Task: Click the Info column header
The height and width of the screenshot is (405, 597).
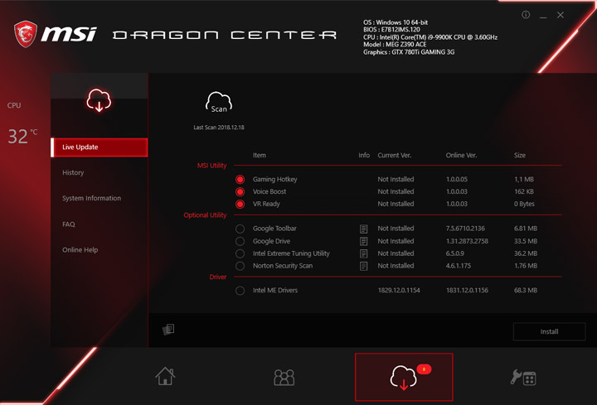Action: pos(364,155)
